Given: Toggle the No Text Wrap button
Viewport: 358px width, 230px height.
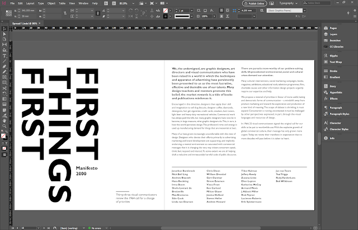Looking at the screenshot, I should [x=222, y=11].
